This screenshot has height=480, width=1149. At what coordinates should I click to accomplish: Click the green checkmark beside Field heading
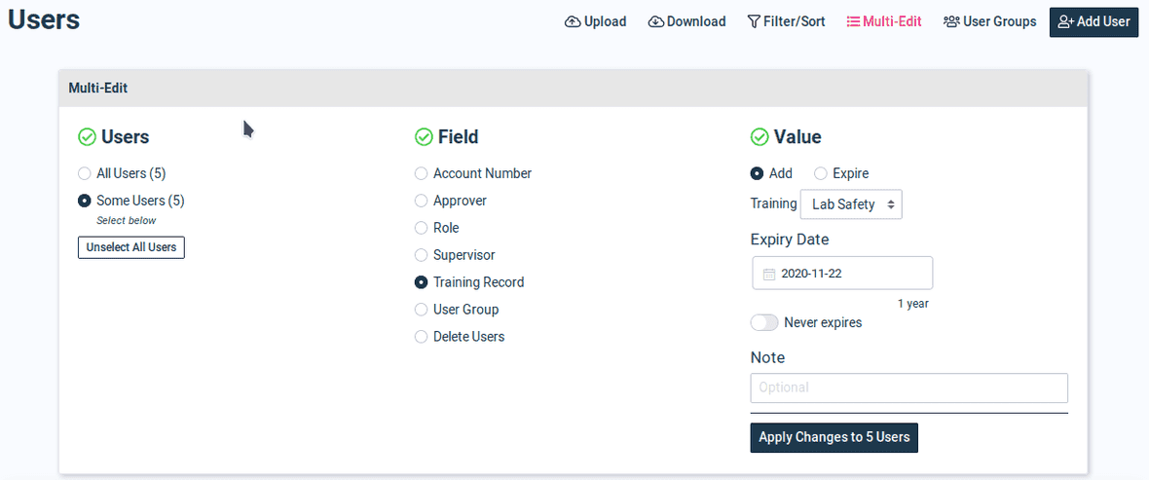424,137
